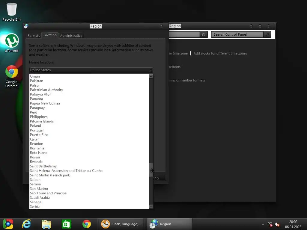This screenshot has width=307, height=230.
Task: Choose Poland as home location
Action: coord(89,126)
